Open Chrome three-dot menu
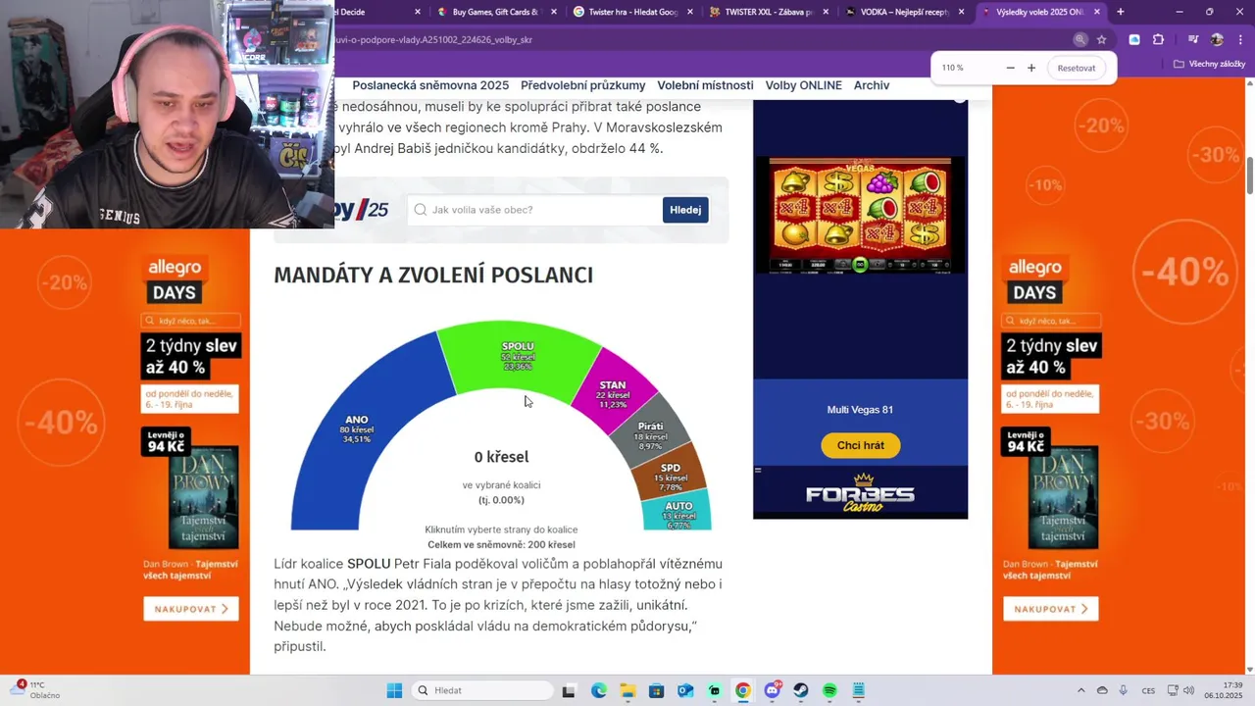The width and height of the screenshot is (1255, 706). point(1240,40)
